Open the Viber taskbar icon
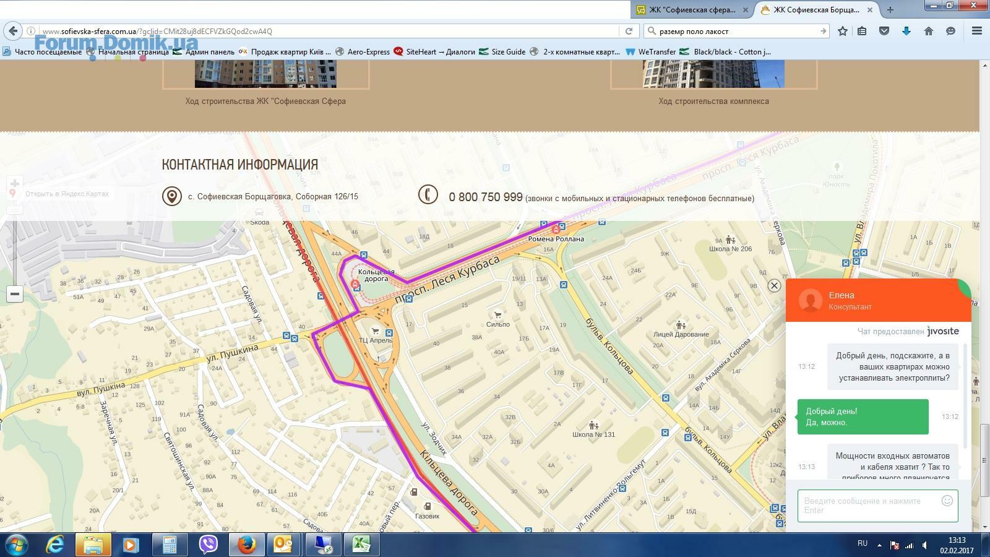 coord(209,545)
